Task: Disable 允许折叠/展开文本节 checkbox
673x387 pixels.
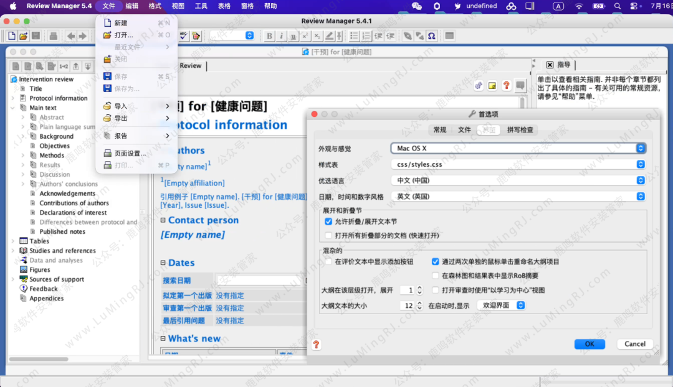Action: click(328, 221)
